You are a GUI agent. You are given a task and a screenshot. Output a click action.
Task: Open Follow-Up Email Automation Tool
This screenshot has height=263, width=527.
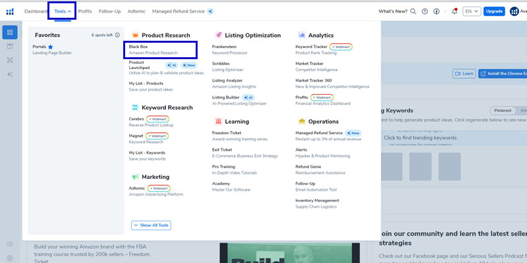coord(316,187)
